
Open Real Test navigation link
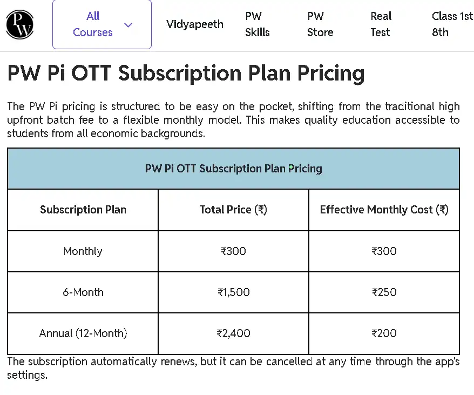381,24
